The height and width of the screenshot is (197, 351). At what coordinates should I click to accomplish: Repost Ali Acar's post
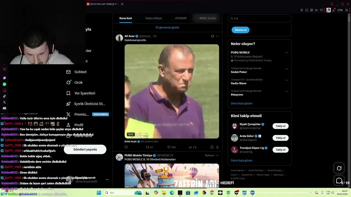point(149,147)
